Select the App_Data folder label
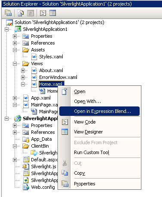This screenshot has width=162, height=197. coord(41,139)
